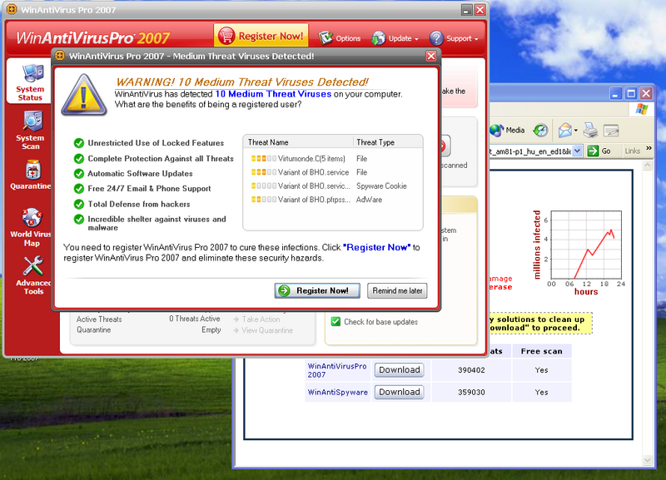Image resolution: width=666 pixels, height=480 pixels.
Task: Click the Remind me later button
Action: click(397, 290)
